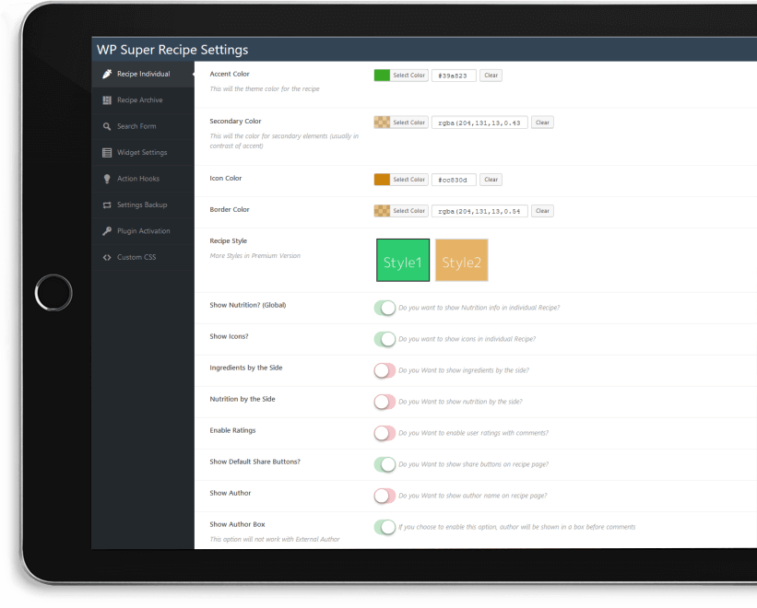Switch to the Widget Settings tab
The image size is (757, 608).
(141, 153)
